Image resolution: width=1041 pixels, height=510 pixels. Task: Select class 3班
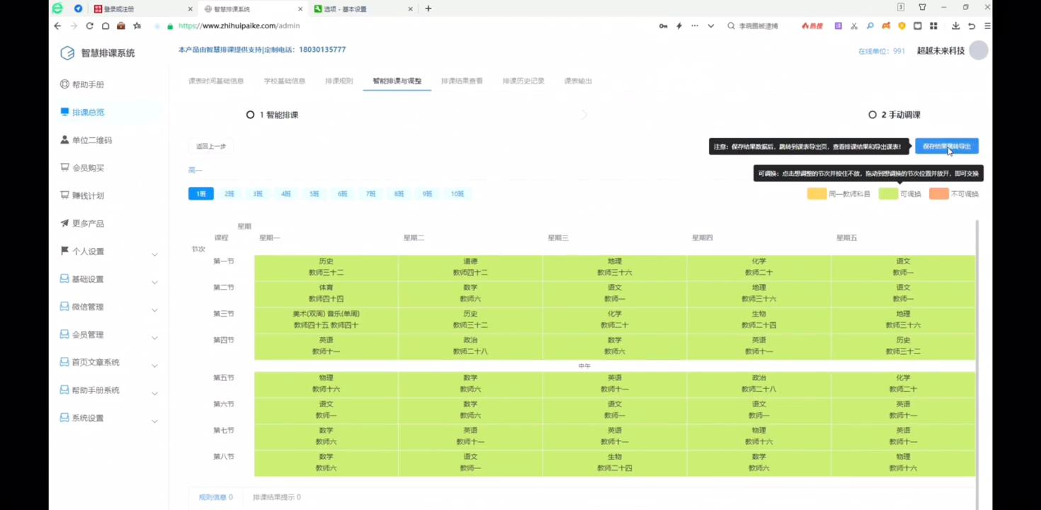pyautogui.click(x=257, y=193)
